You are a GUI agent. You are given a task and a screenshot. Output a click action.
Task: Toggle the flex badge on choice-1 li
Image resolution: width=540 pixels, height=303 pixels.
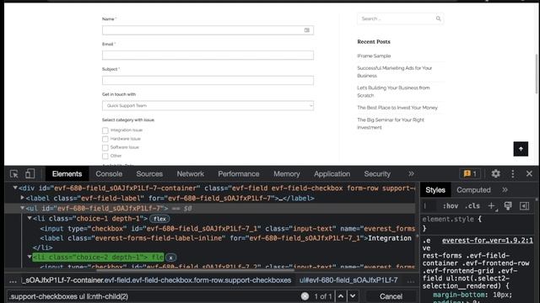click(159, 219)
